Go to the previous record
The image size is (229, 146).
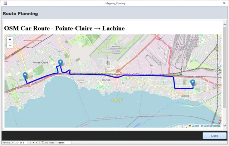(x=16, y=142)
